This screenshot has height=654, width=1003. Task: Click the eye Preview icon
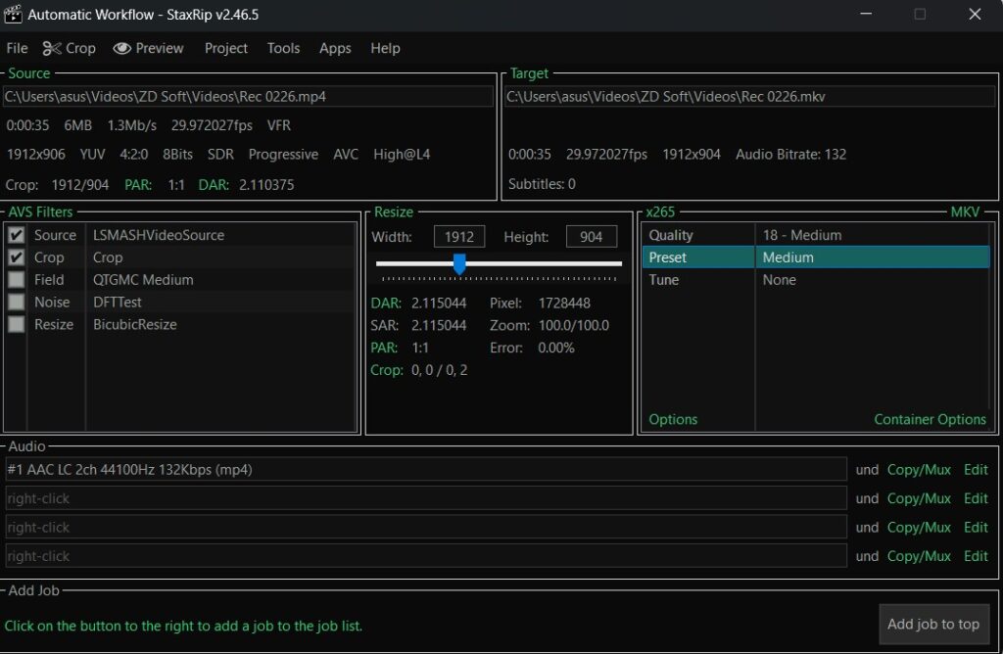click(122, 48)
